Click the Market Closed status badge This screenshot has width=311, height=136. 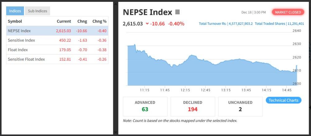click(x=288, y=12)
